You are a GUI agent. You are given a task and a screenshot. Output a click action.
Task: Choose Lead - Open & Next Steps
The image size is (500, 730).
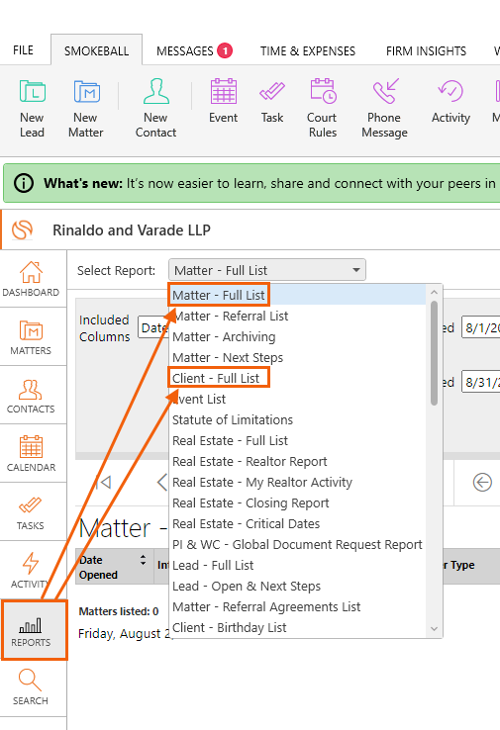(296, 587)
